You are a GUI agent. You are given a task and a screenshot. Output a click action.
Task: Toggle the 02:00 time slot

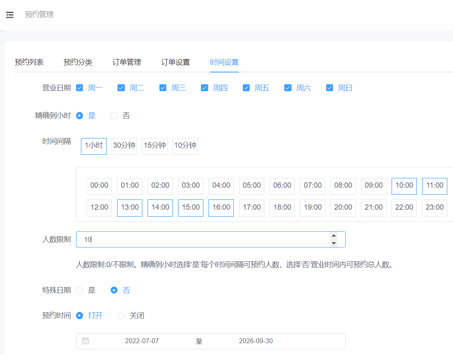160,186
